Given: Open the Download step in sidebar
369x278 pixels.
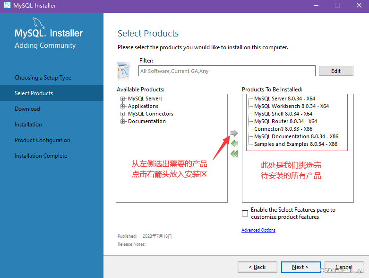Looking at the screenshot, I should click(x=27, y=109).
